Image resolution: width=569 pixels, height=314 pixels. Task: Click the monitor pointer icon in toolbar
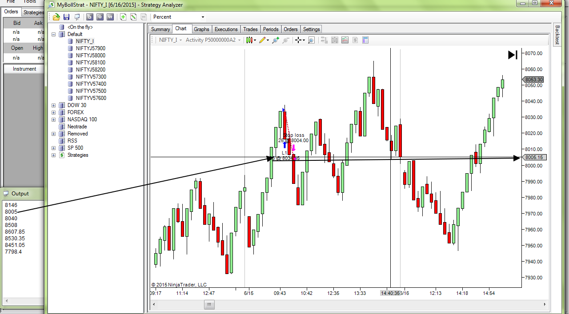click(x=77, y=17)
